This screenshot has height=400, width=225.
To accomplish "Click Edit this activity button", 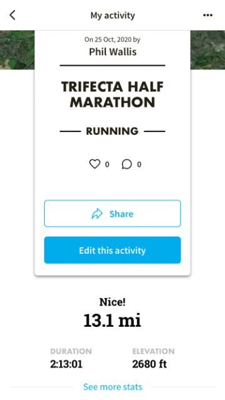I will pos(112,250).
